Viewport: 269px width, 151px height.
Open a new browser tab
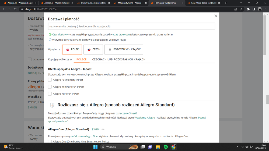point(226,3)
